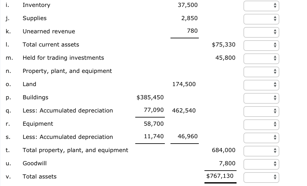Click the Total assets amount $767,130

point(221,177)
